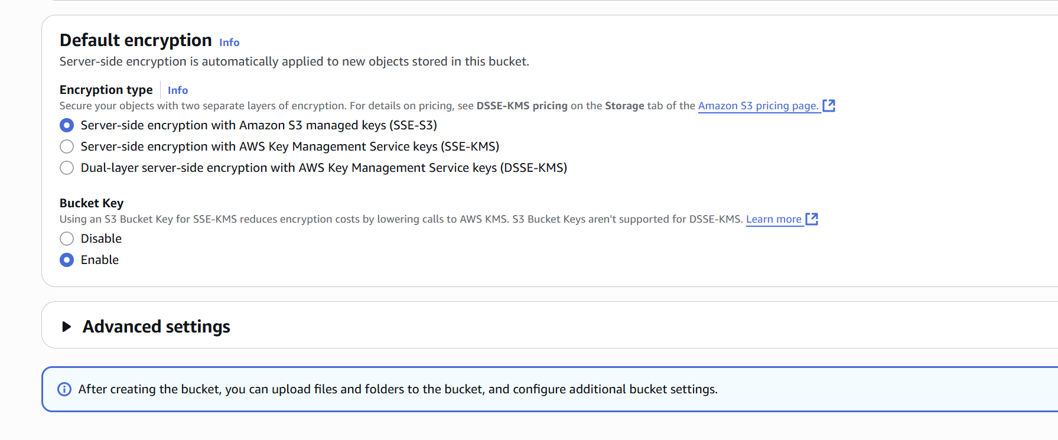Click external link icon beside Amazon S3 pricing page

(x=829, y=106)
